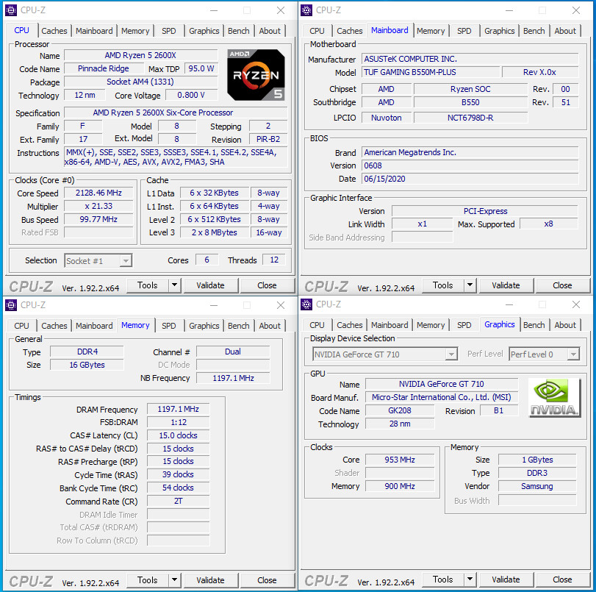Click the AMD Ryzen 5 logo image

click(256, 74)
